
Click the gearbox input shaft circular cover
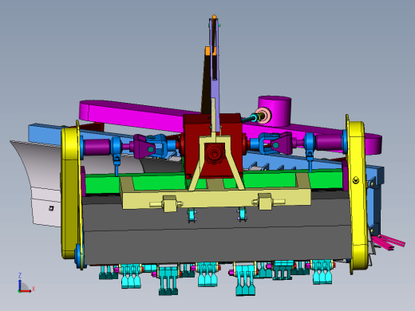coord(214,153)
